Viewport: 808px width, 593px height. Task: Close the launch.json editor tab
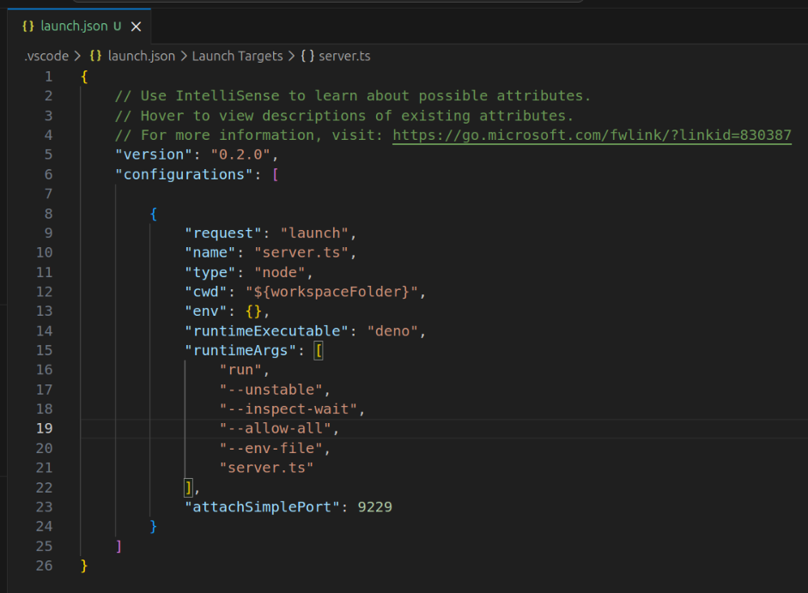136,27
